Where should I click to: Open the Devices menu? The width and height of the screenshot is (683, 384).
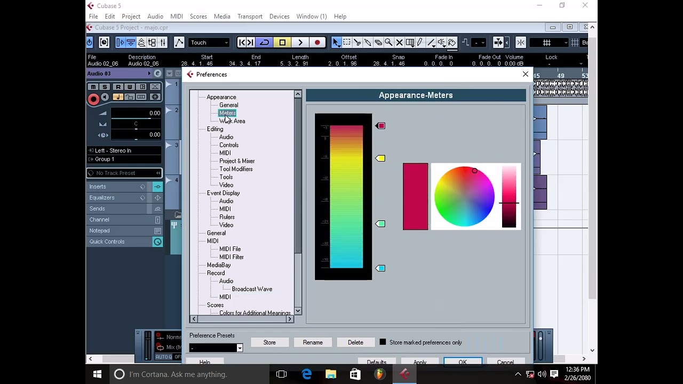pyautogui.click(x=279, y=17)
